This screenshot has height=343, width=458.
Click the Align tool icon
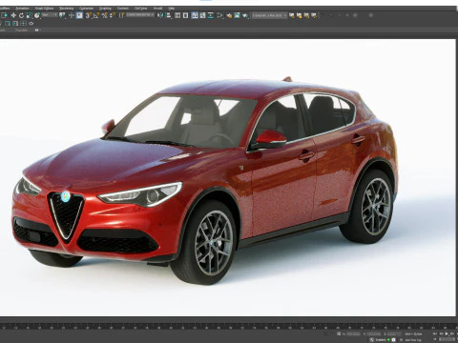[169, 15]
